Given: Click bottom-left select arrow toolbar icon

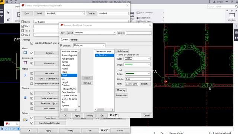Looking at the screenshot, I should (2, 129).
